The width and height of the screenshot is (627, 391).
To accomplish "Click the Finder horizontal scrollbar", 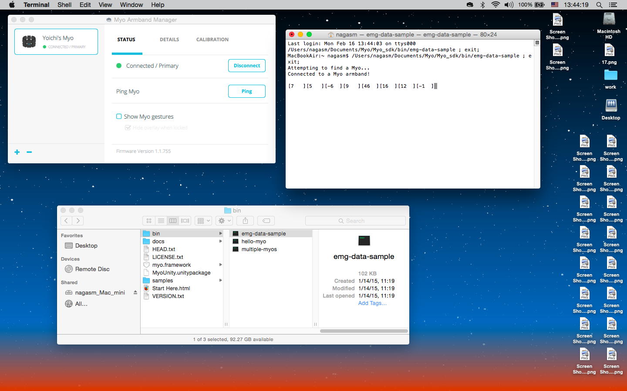I will coord(364,331).
